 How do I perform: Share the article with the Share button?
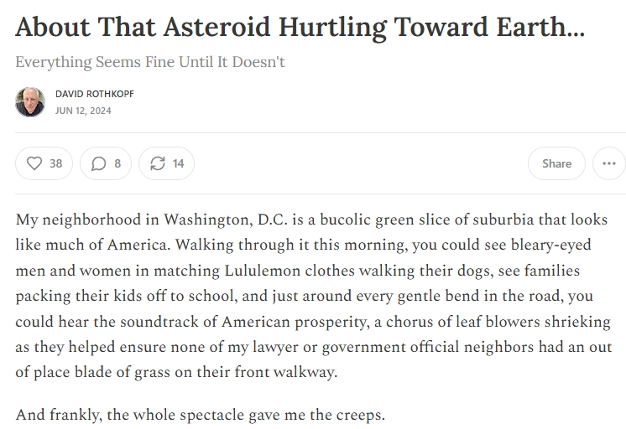[x=556, y=163]
